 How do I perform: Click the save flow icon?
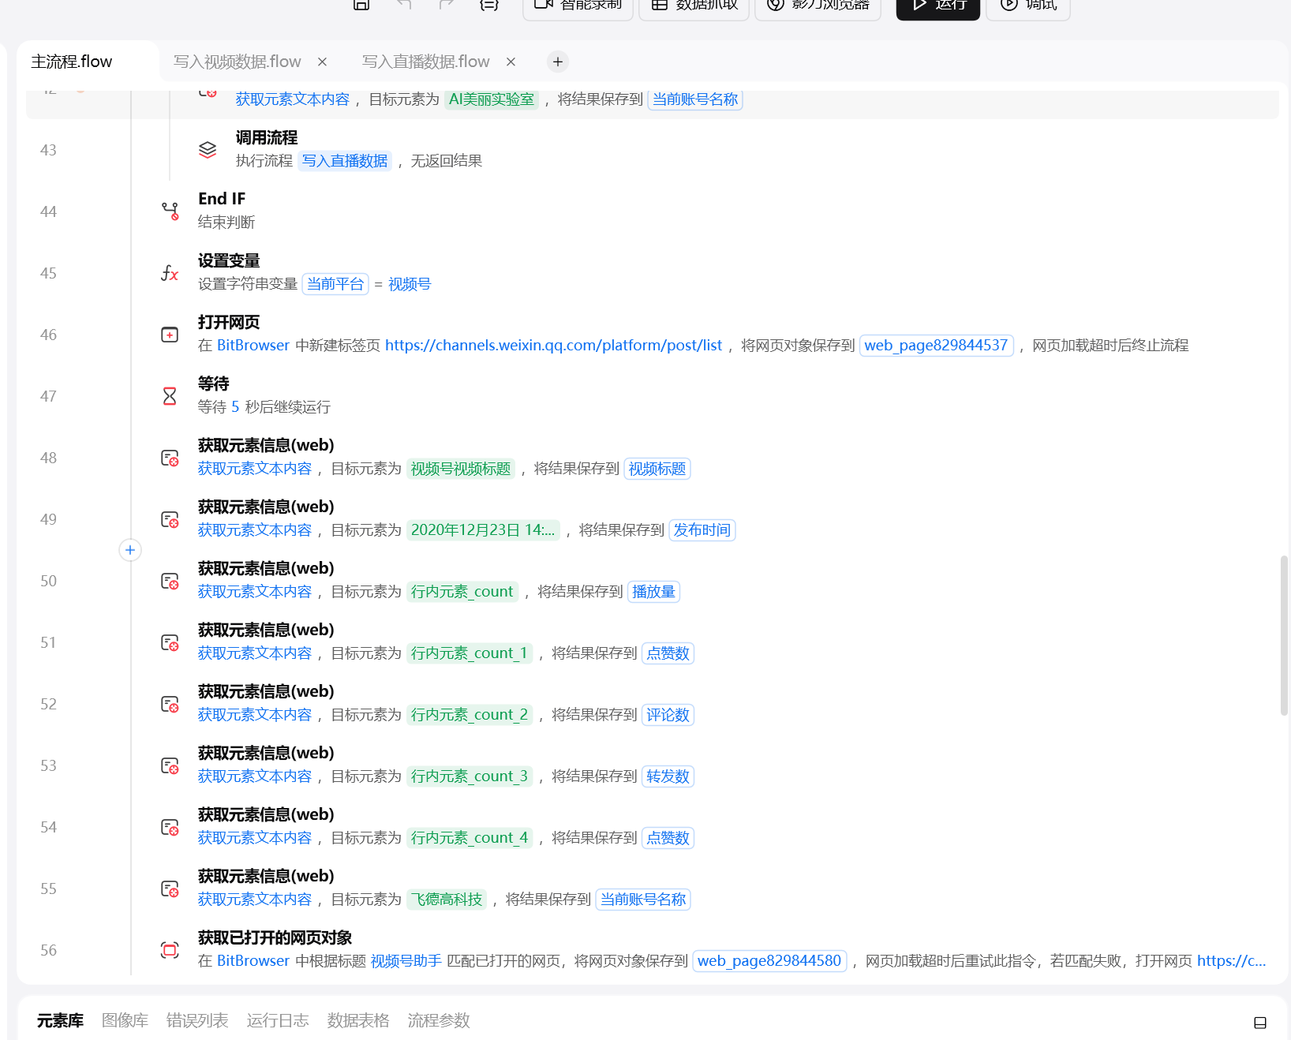pyautogui.click(x=361, y=6)
